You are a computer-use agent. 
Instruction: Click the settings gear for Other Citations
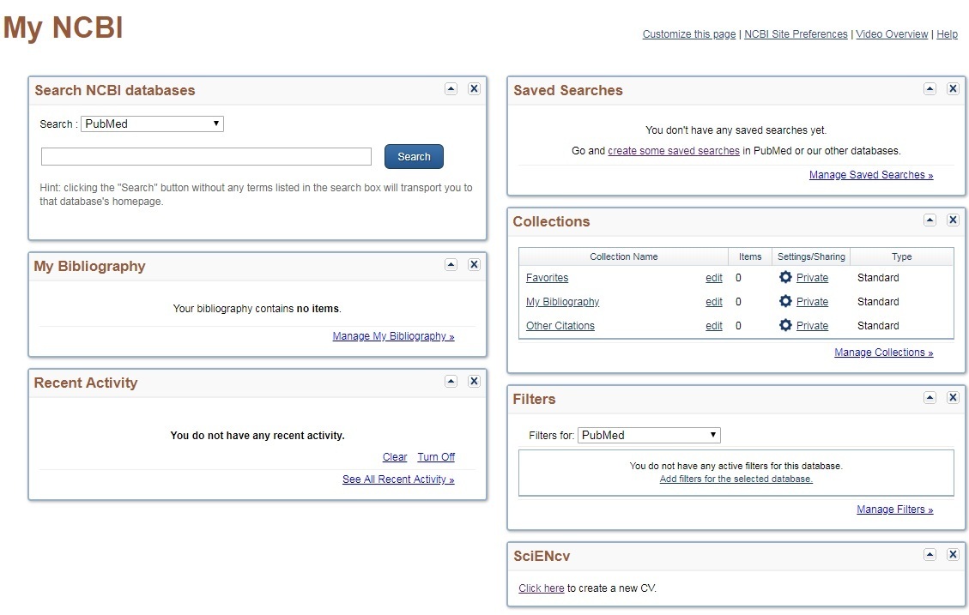784,325
